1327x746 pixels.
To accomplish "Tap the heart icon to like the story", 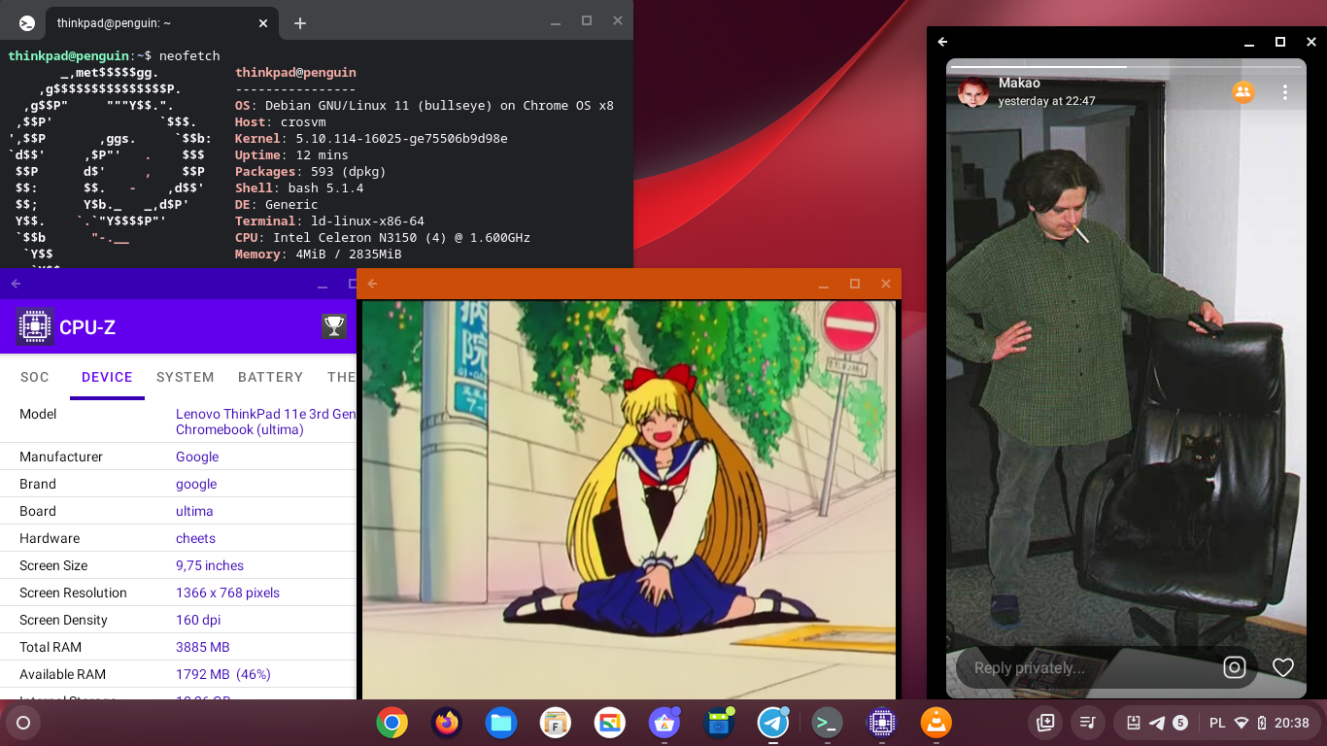I will coord(1283,667).
